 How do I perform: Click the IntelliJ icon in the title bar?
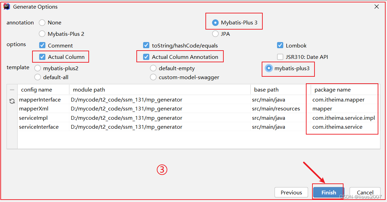pyautogui.click(x=7, y=7)
